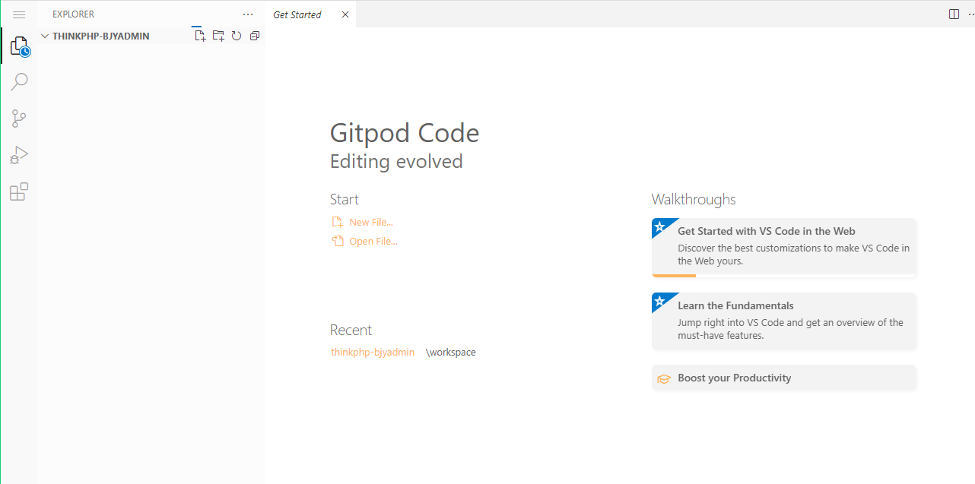The width and height of the screenshot is (975, 484).
Task: Open the Search view magnifier icon
Action: coord(19,81)
